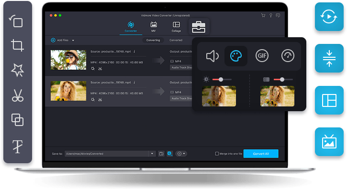Show the Converted list tab
The image size is (347, 189).
coord(176,40)
